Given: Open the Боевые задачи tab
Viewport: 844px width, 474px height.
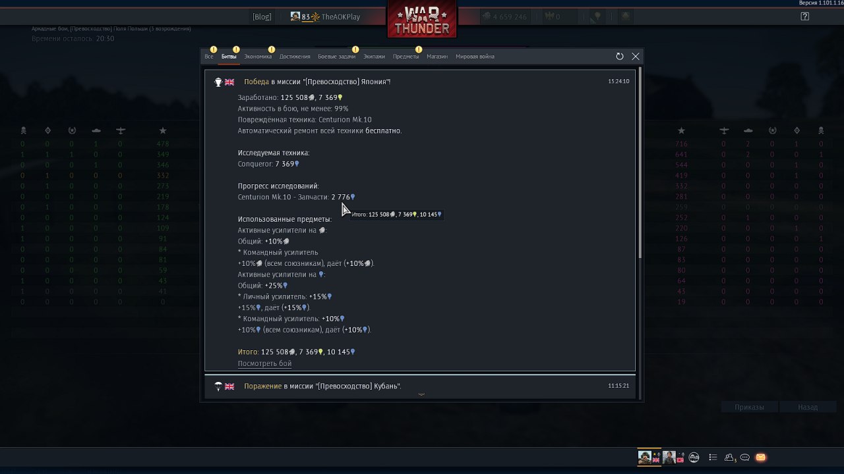Looking at the screenshot, I should tap(337, 57).
